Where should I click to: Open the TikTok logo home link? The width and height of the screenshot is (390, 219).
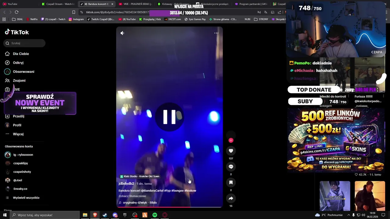pos(17,32)
